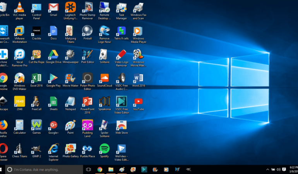Select the Task Manager desktop icon

coord(122,7)
